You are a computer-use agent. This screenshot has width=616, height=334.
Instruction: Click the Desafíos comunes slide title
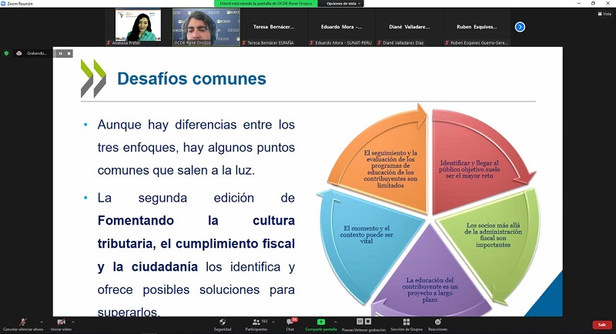pyautogui.click(x=192, y=78)
